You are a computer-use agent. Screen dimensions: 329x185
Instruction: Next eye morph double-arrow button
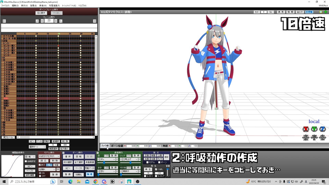point(117,159)
